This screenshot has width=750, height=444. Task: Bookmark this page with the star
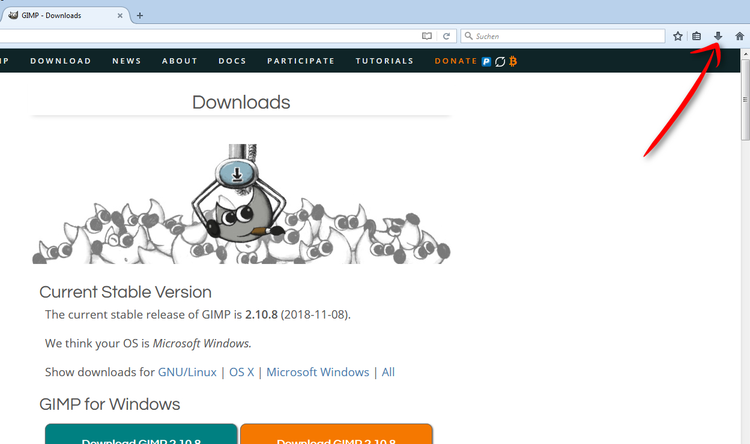(x=677, y=36)
